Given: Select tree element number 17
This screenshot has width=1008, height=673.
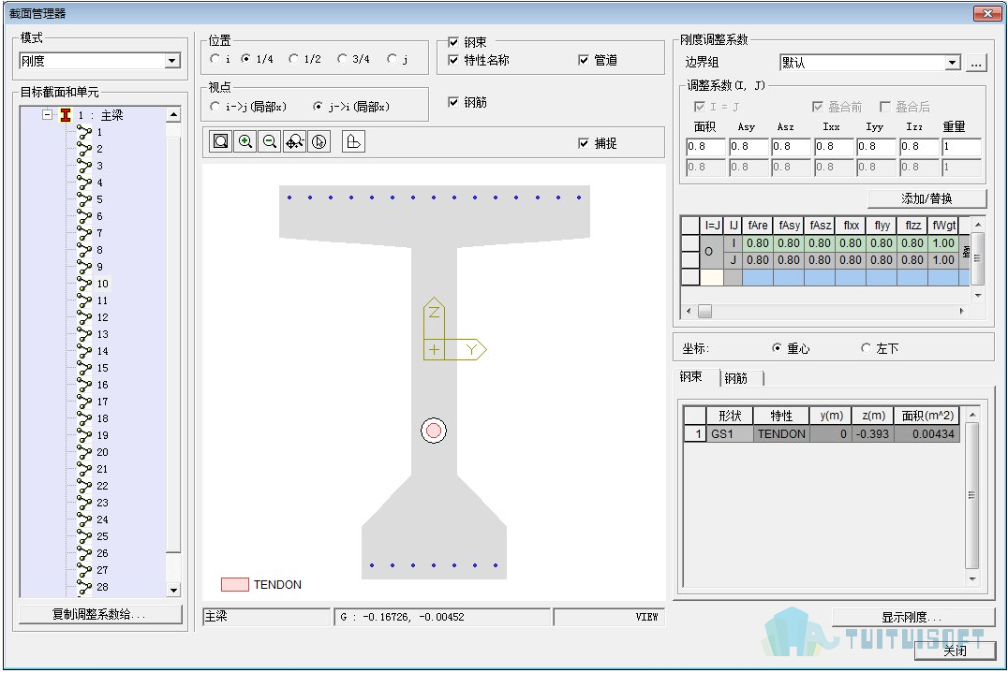Looking at the screenshot, I should 103,402.
